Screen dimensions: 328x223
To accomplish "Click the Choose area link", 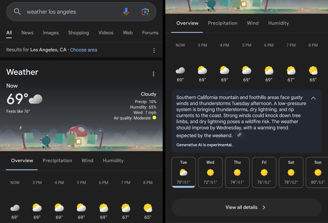I will coord(83,50).
